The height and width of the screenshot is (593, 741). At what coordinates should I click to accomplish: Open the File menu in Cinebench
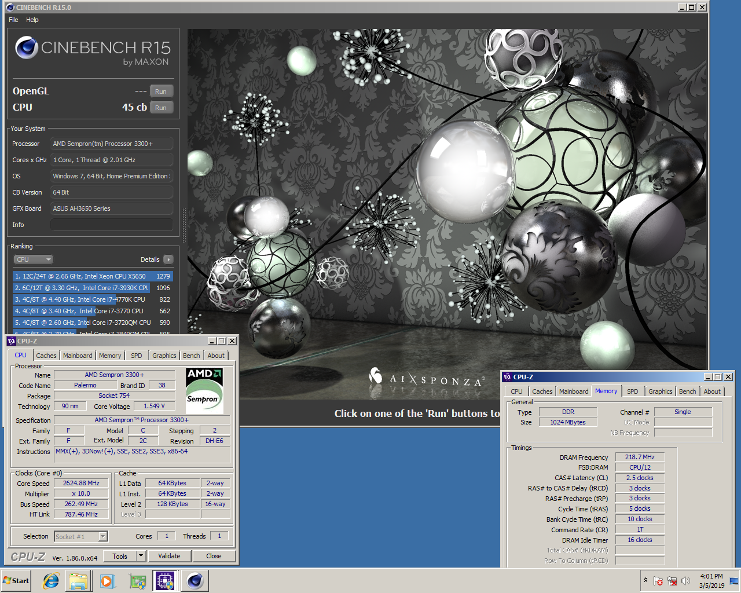click(13, 20)
